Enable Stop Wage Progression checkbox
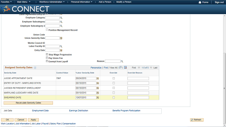 [x=47, y=54]
